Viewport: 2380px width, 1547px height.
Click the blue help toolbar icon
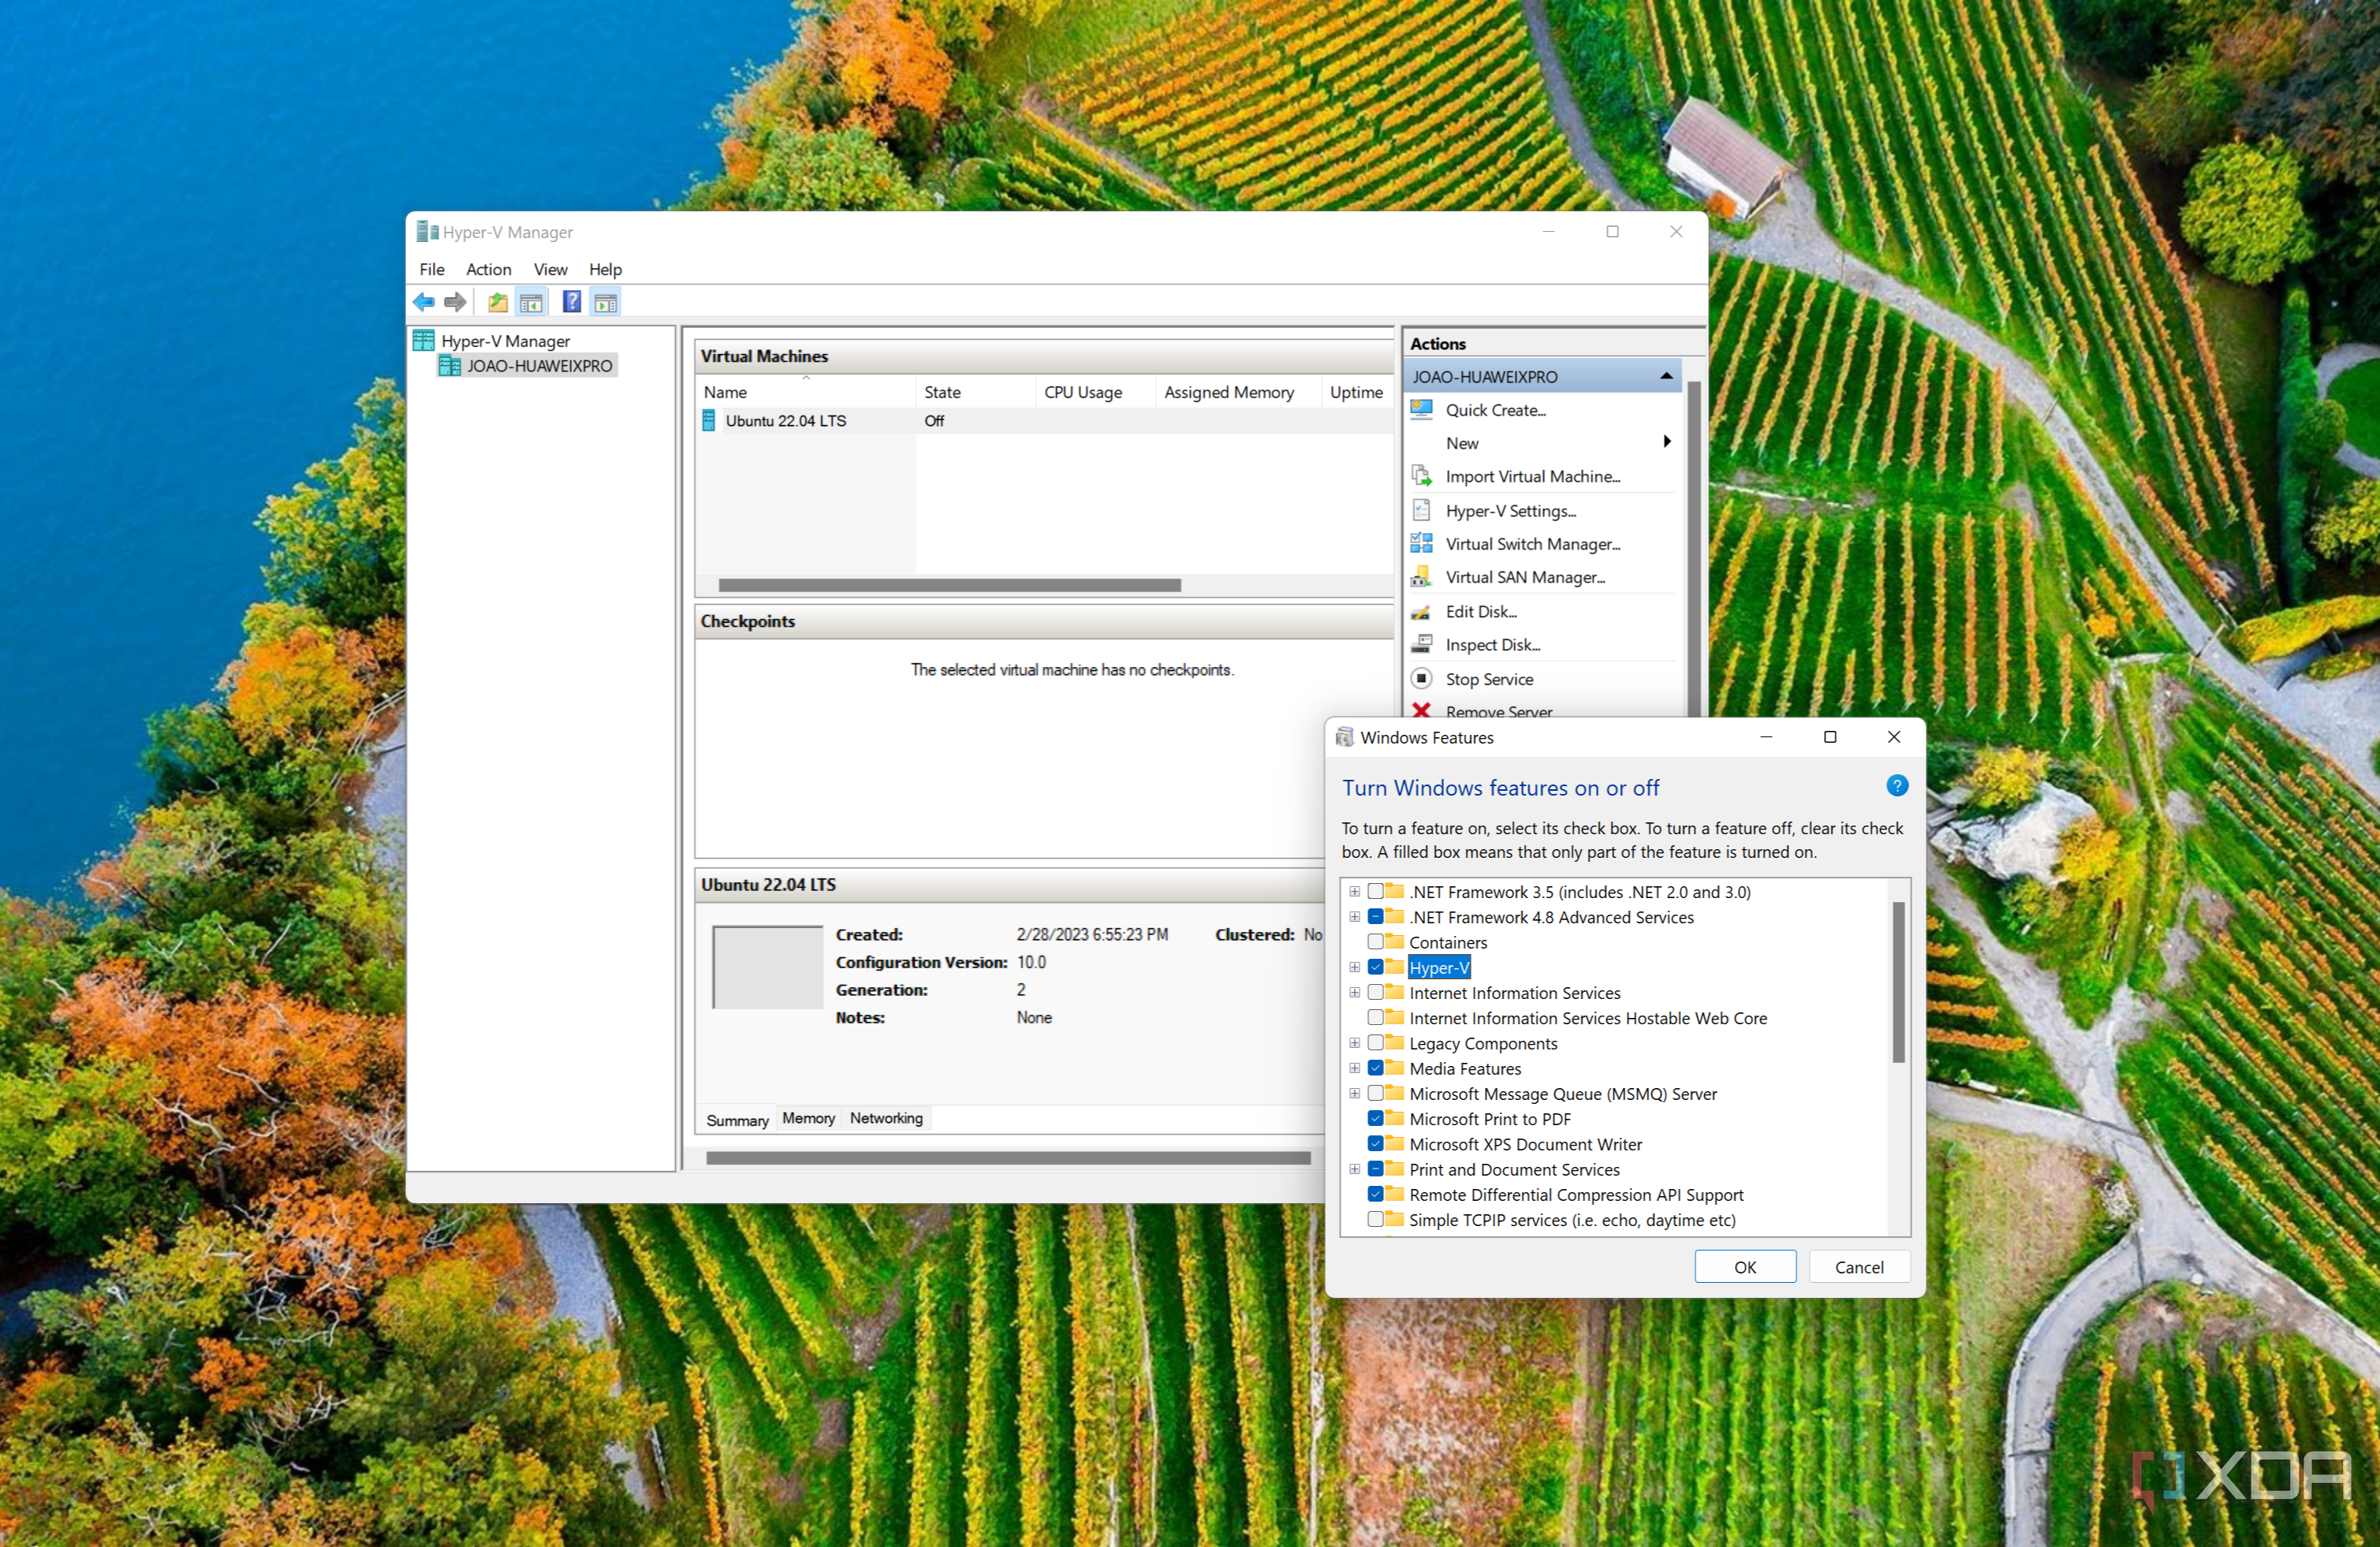click(x=572, y=302)
